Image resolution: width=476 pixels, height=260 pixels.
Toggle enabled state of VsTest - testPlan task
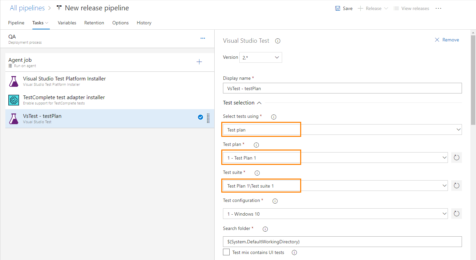pyautogui.click(x=200, y=117)
